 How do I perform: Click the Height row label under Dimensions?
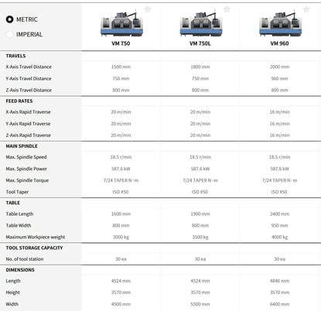[13, 292]
